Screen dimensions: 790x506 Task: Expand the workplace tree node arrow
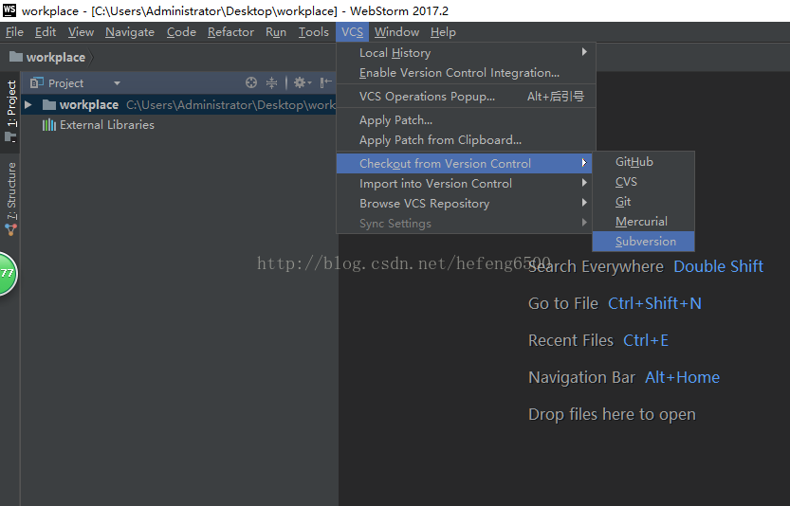pyautogui.click(x=28, y=105)
